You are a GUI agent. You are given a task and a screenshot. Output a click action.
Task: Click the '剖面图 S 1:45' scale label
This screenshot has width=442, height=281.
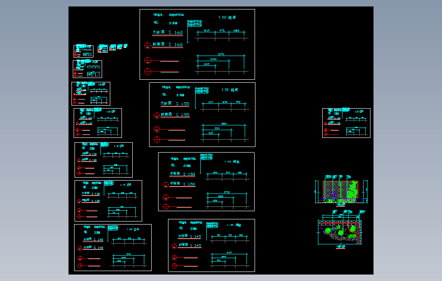(190, 245)
